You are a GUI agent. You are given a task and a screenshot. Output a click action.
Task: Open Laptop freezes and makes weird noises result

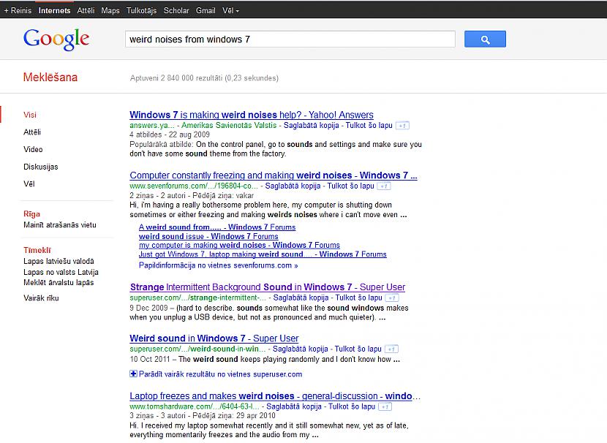click(x=275, y=395)
